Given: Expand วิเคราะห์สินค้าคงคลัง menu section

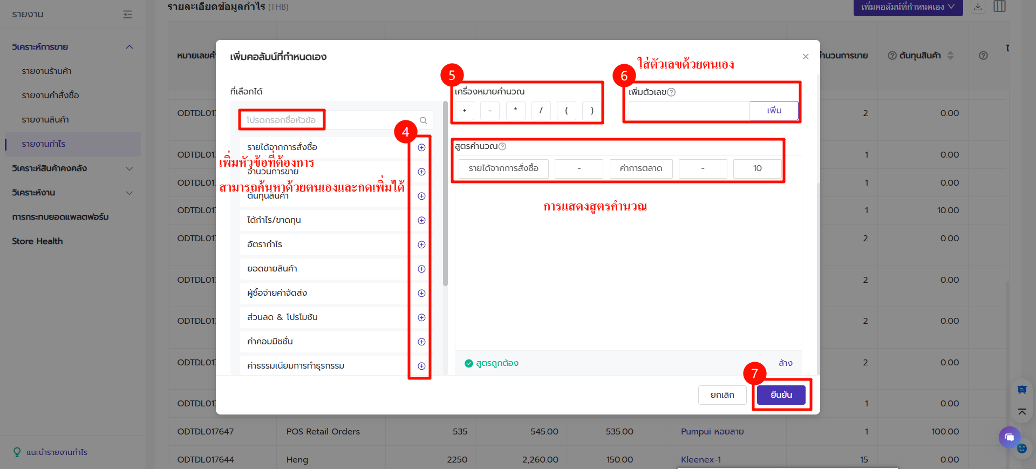Looking at the screenshot, I should click(129, 168).
